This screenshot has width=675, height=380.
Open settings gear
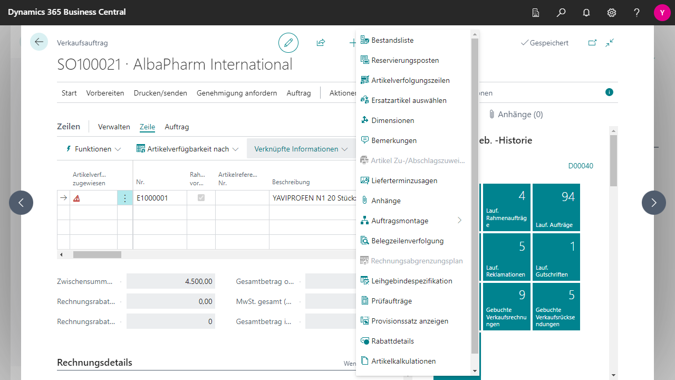(x=612, y=13)
